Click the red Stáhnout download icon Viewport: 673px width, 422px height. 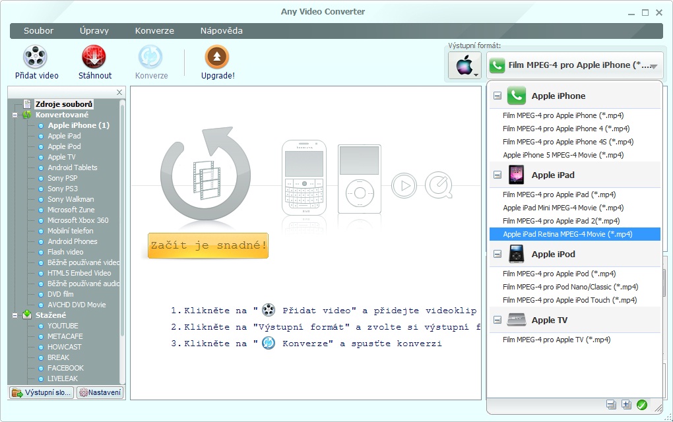coord(94,57)
